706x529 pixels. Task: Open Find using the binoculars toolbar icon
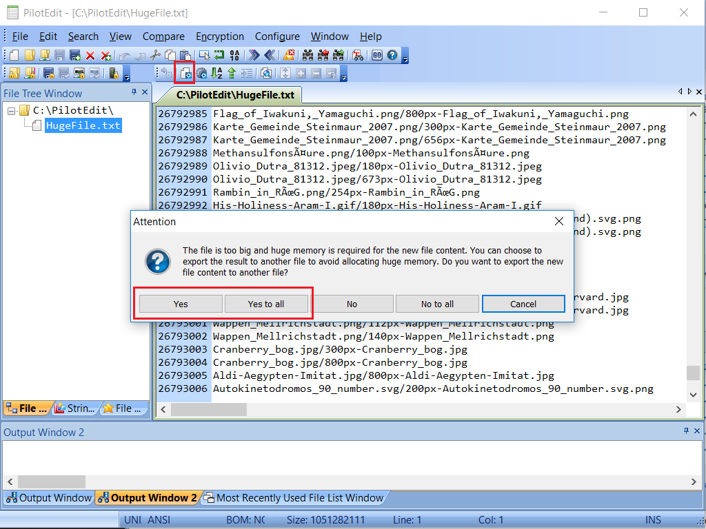[309, 55]
